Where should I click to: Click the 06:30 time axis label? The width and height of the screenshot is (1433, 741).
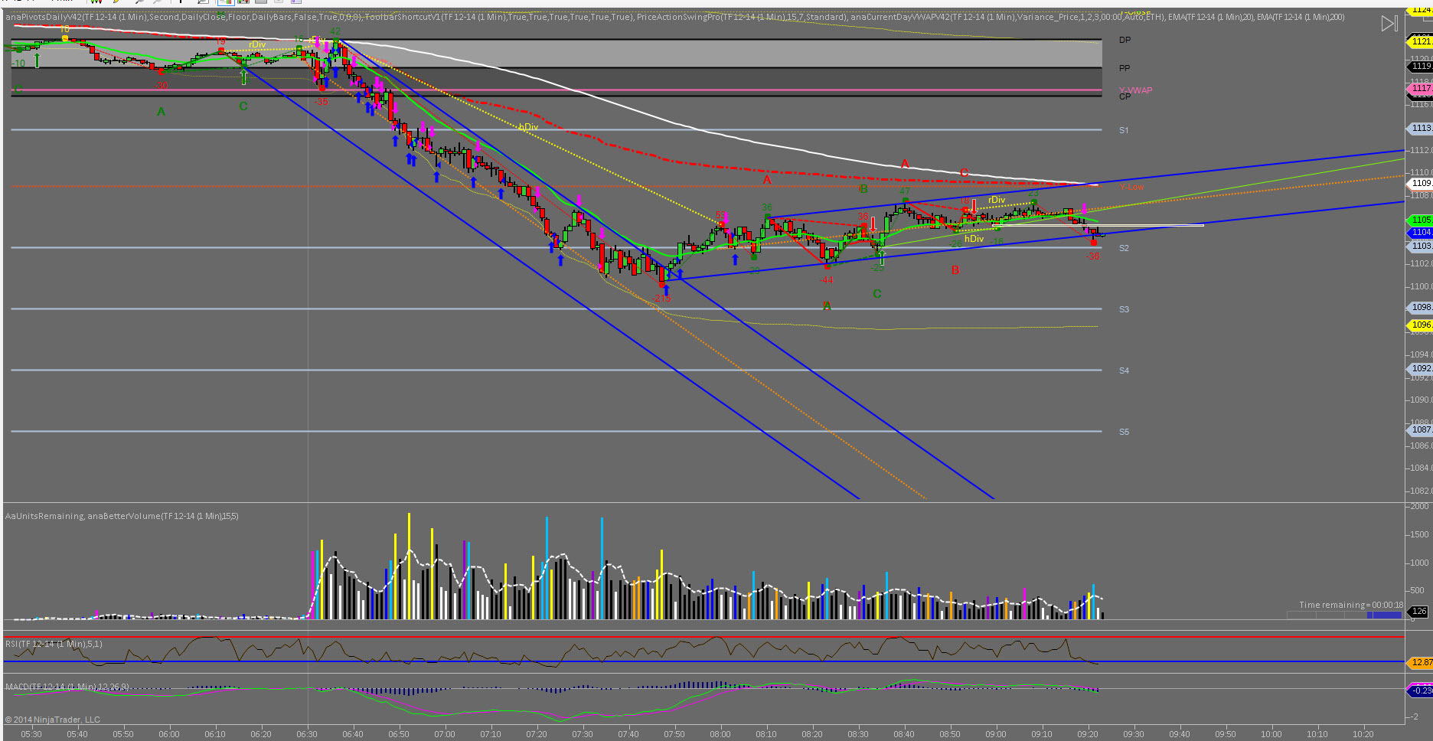(307, 734)
